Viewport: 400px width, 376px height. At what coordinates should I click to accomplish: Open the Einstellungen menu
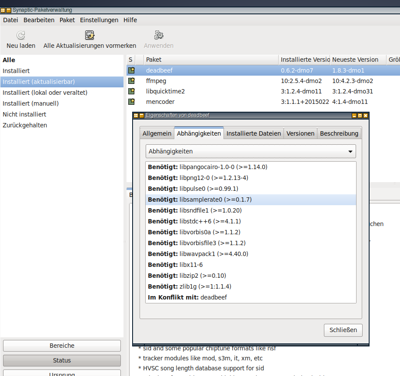tap(99, 20)
